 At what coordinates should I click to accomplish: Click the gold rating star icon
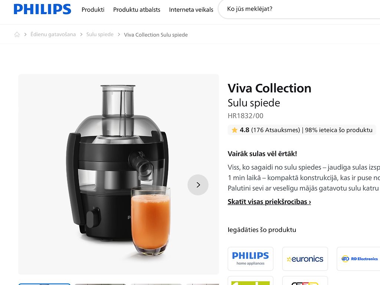click(x=235, y=130)
